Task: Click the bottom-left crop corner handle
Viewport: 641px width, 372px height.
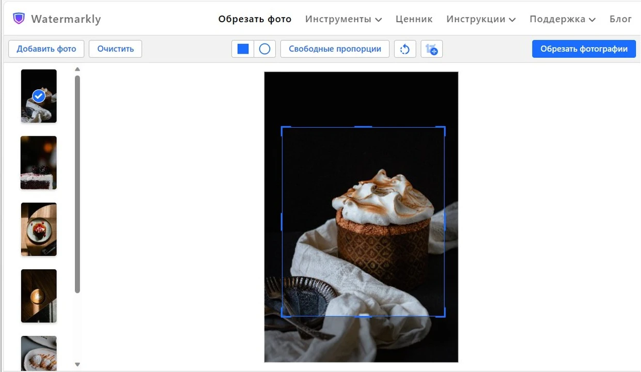Action: click(283, 315)
